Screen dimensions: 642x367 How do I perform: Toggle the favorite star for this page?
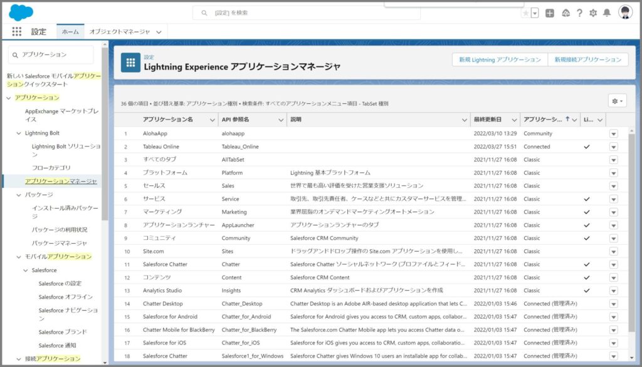point(526,13)
